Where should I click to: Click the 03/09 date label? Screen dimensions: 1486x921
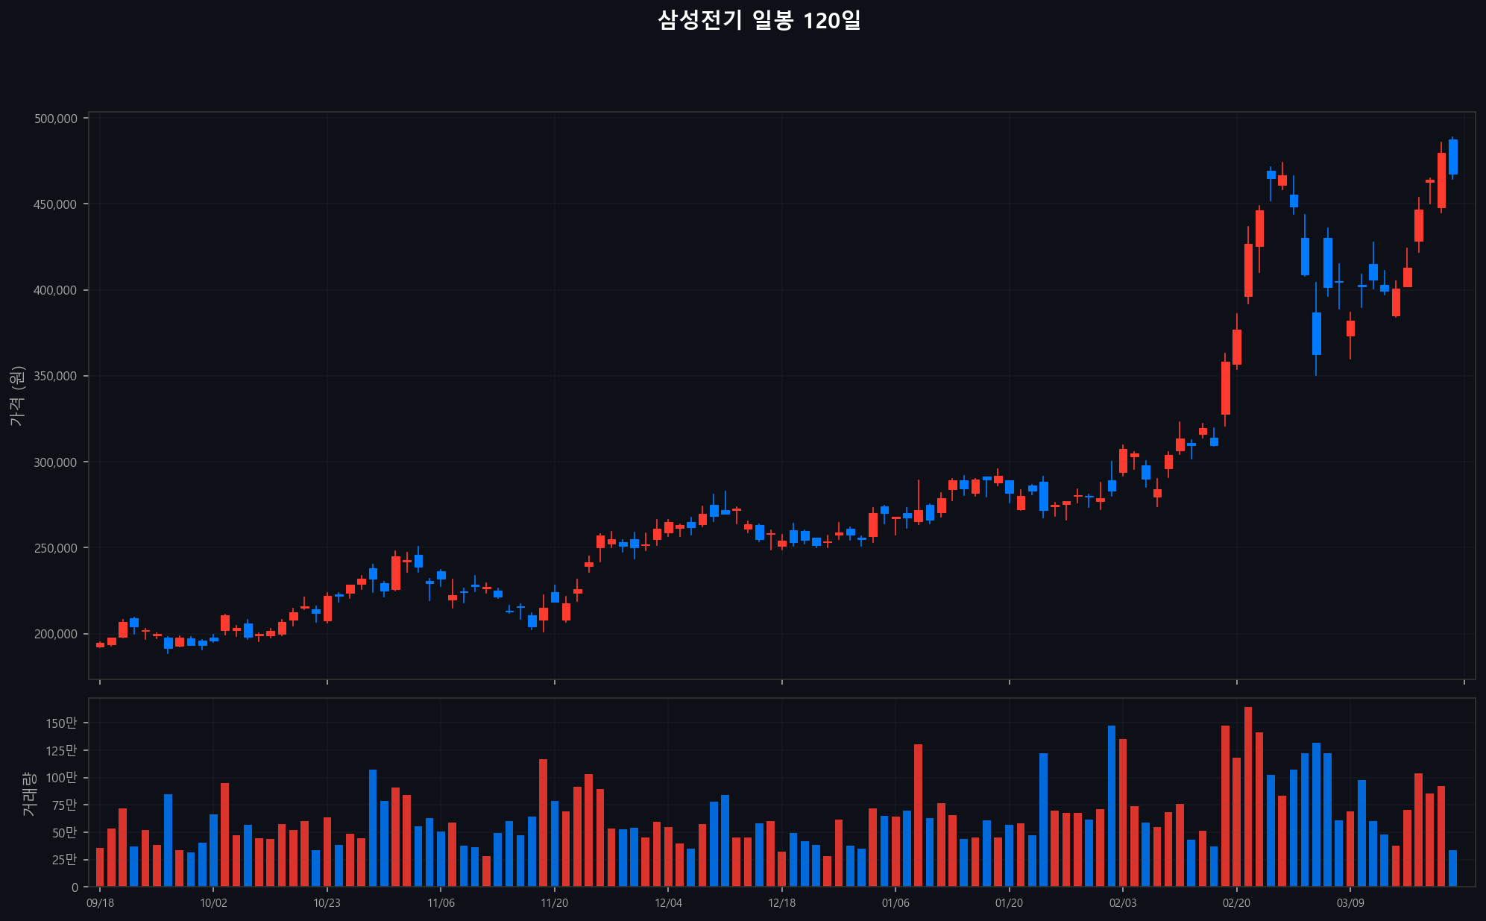pos(1350,903)
